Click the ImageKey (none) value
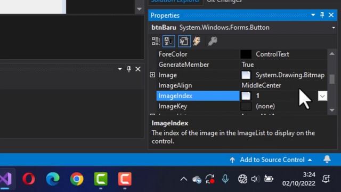 coord(265,106)
